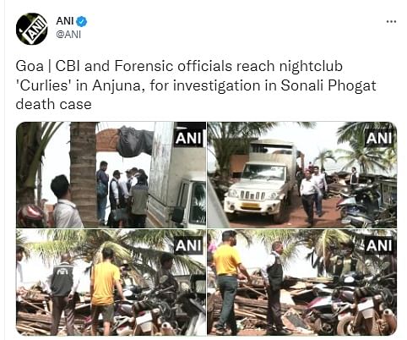
Task: Open the @ANI handle link
Action: click(68, 35)
